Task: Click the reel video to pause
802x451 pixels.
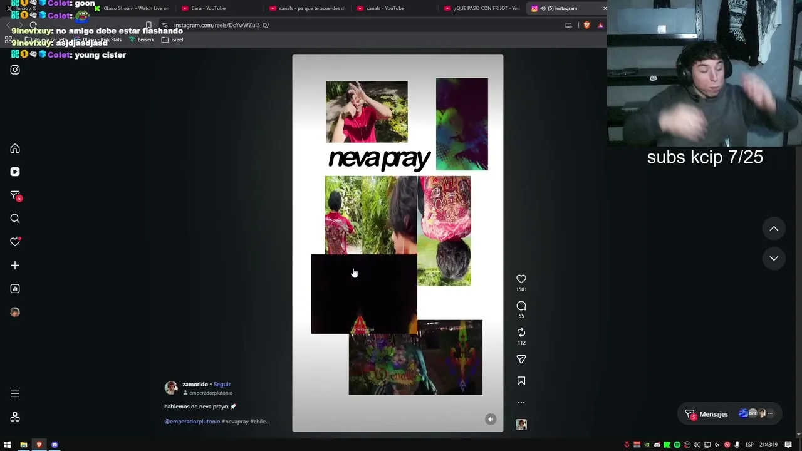Action: point(397,243)
